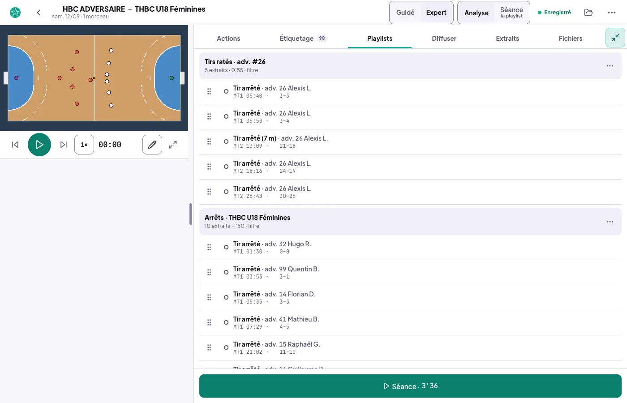Grab the drag handle of MT2 13:09 clip
Screen dimensions: 627x403
[x=209, y=141]
